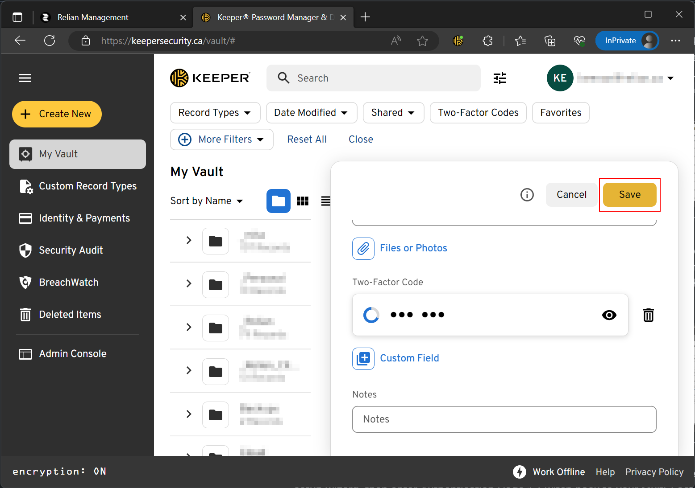Open More Filters dropdown
Viewport: 695px width, 488px height.
click(222, 139)
